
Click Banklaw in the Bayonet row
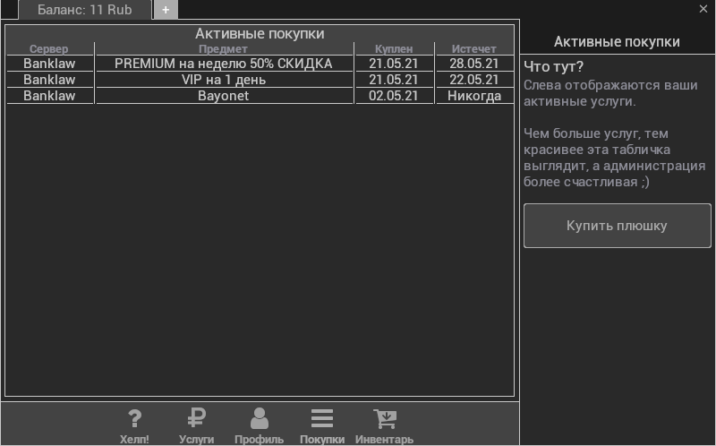tap(49, 96)
